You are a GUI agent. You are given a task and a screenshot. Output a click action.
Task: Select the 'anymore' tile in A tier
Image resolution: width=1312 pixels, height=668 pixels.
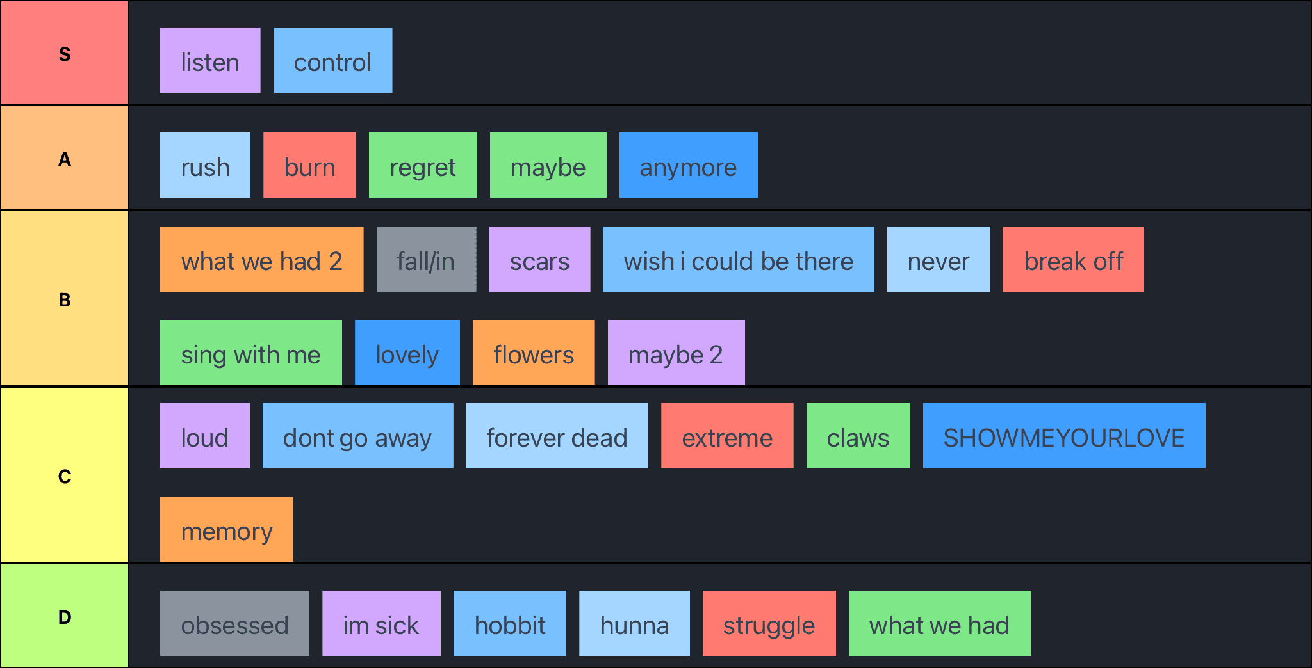click(x=688, y=166)
